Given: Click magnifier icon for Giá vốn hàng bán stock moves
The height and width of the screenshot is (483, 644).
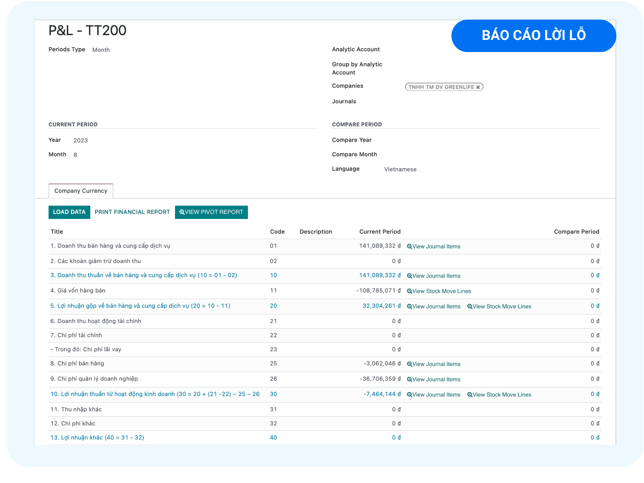Looking at the screenshot, I should 409,291.
